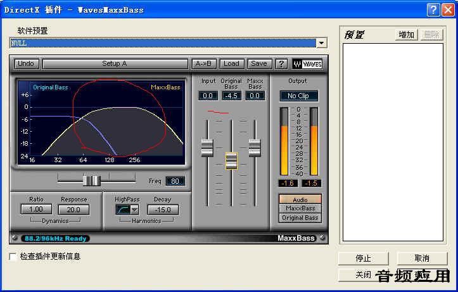The image size is (458, 292).
Task: Click the Load button
Action: pos(232,63)
